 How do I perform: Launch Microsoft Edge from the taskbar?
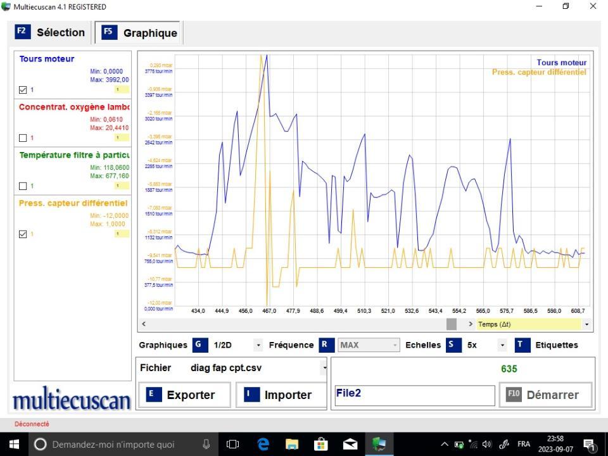click(263, 445)
